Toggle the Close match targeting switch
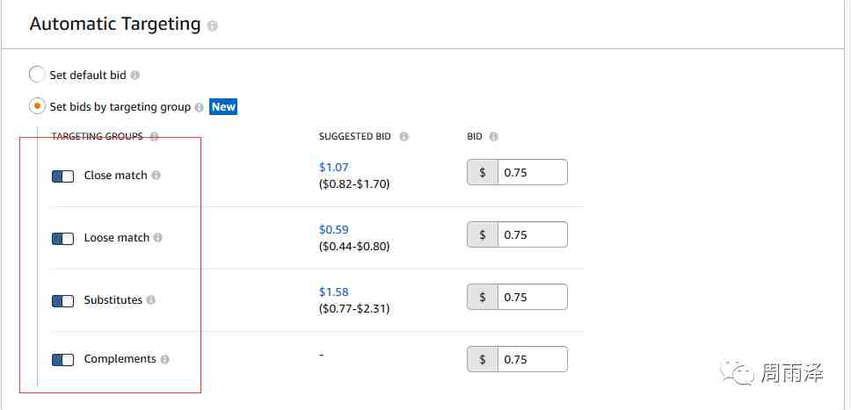This screenshot has width=851, height=410. tap(63, 176)
